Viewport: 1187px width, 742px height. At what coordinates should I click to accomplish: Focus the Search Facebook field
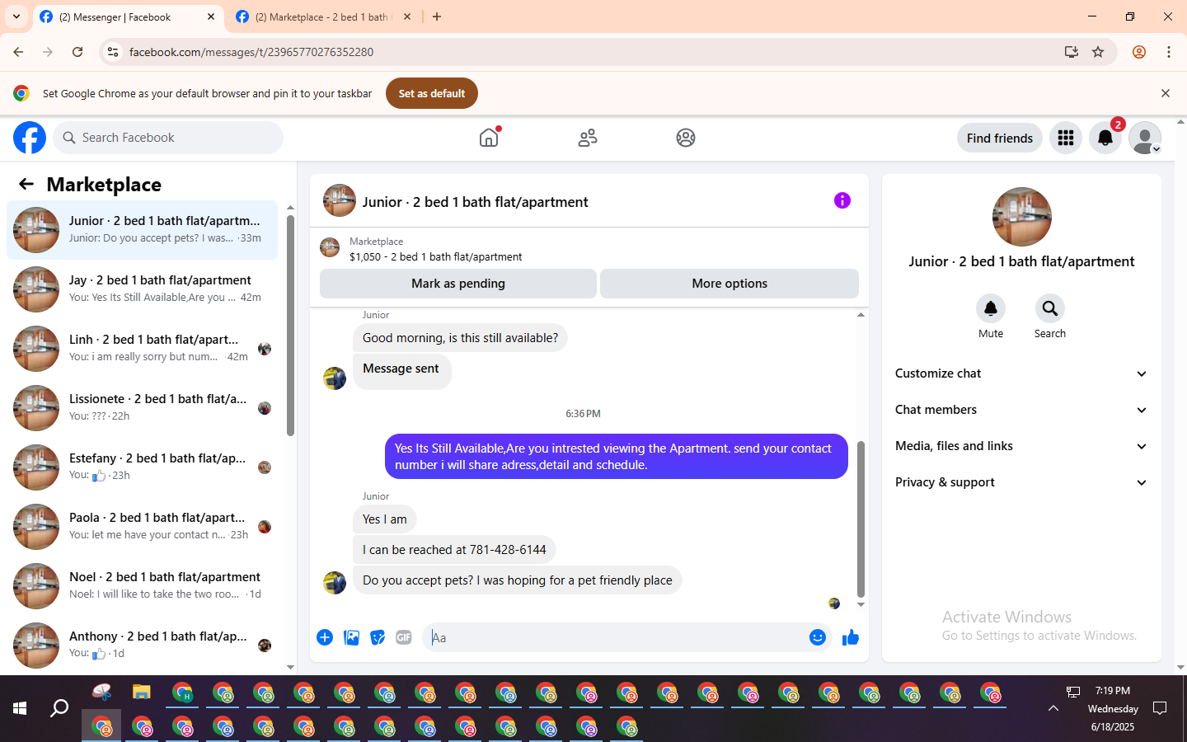pos(168,138)
